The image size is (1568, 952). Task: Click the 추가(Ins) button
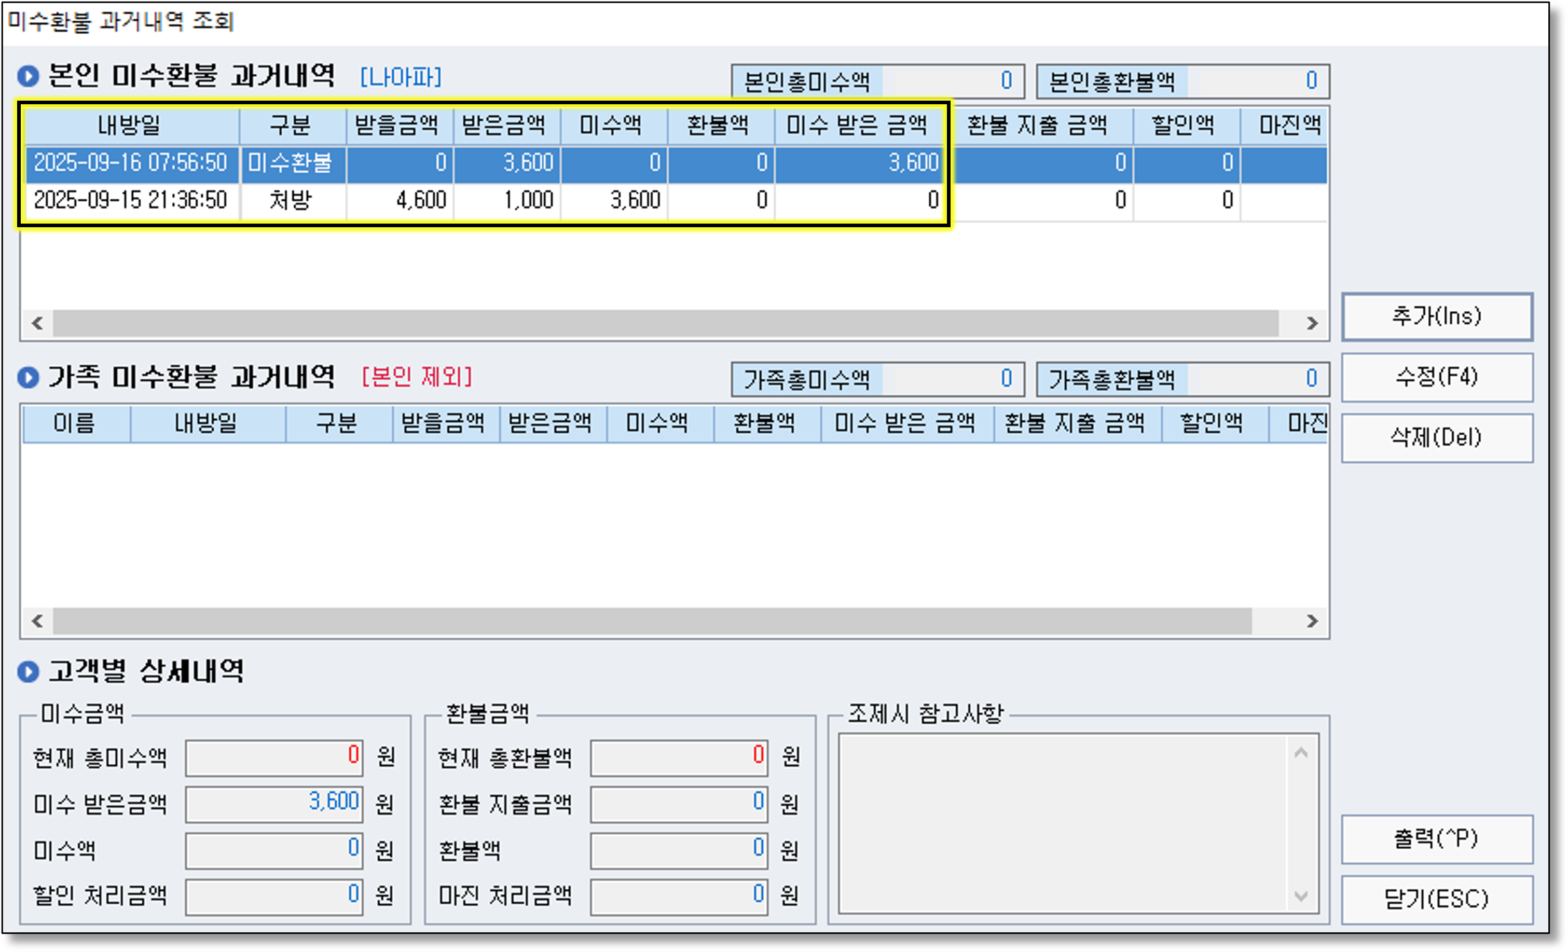1436,316
